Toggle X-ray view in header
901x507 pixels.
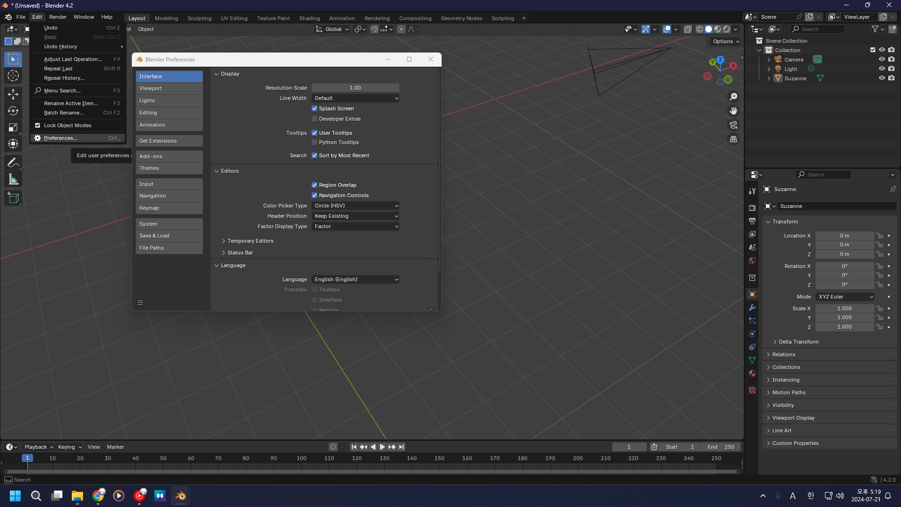click(687, 29)
